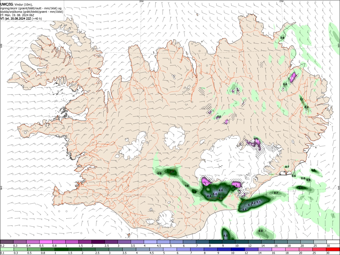The height and width of the screenshot is (255, 340).
Task: Select the 5.1 precipitation value off the south coast
Action: click(x=259, y=202)
